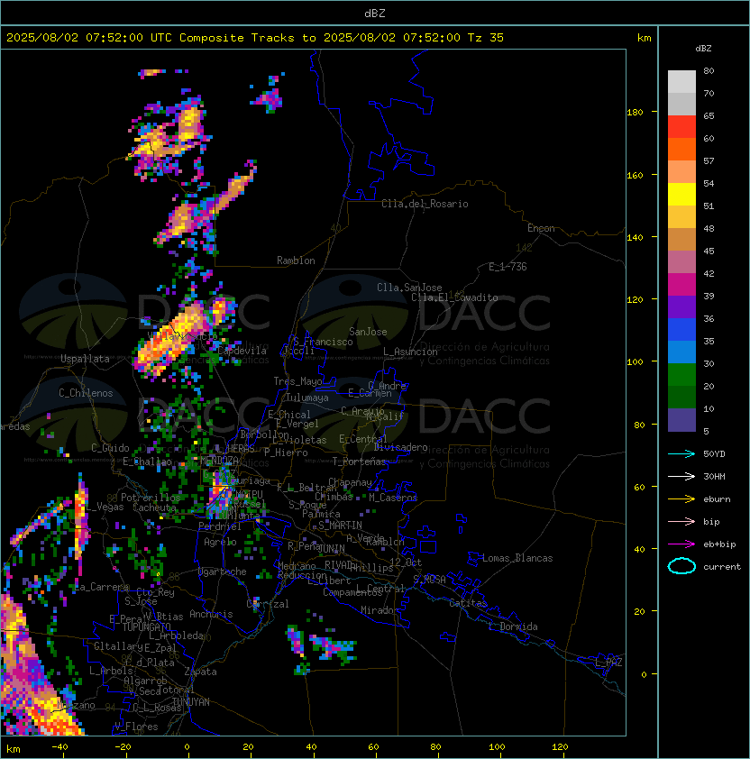
Task: Click the 'TUNUYAN' map label
Action: coord(191,702)
